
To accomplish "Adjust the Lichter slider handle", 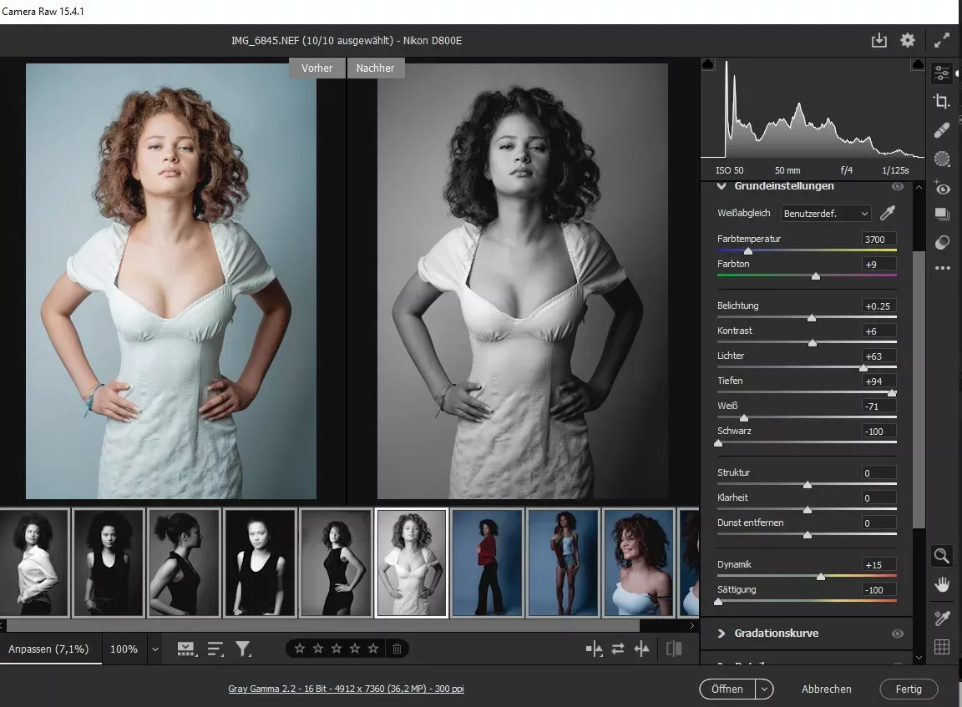I will [863, 368].
